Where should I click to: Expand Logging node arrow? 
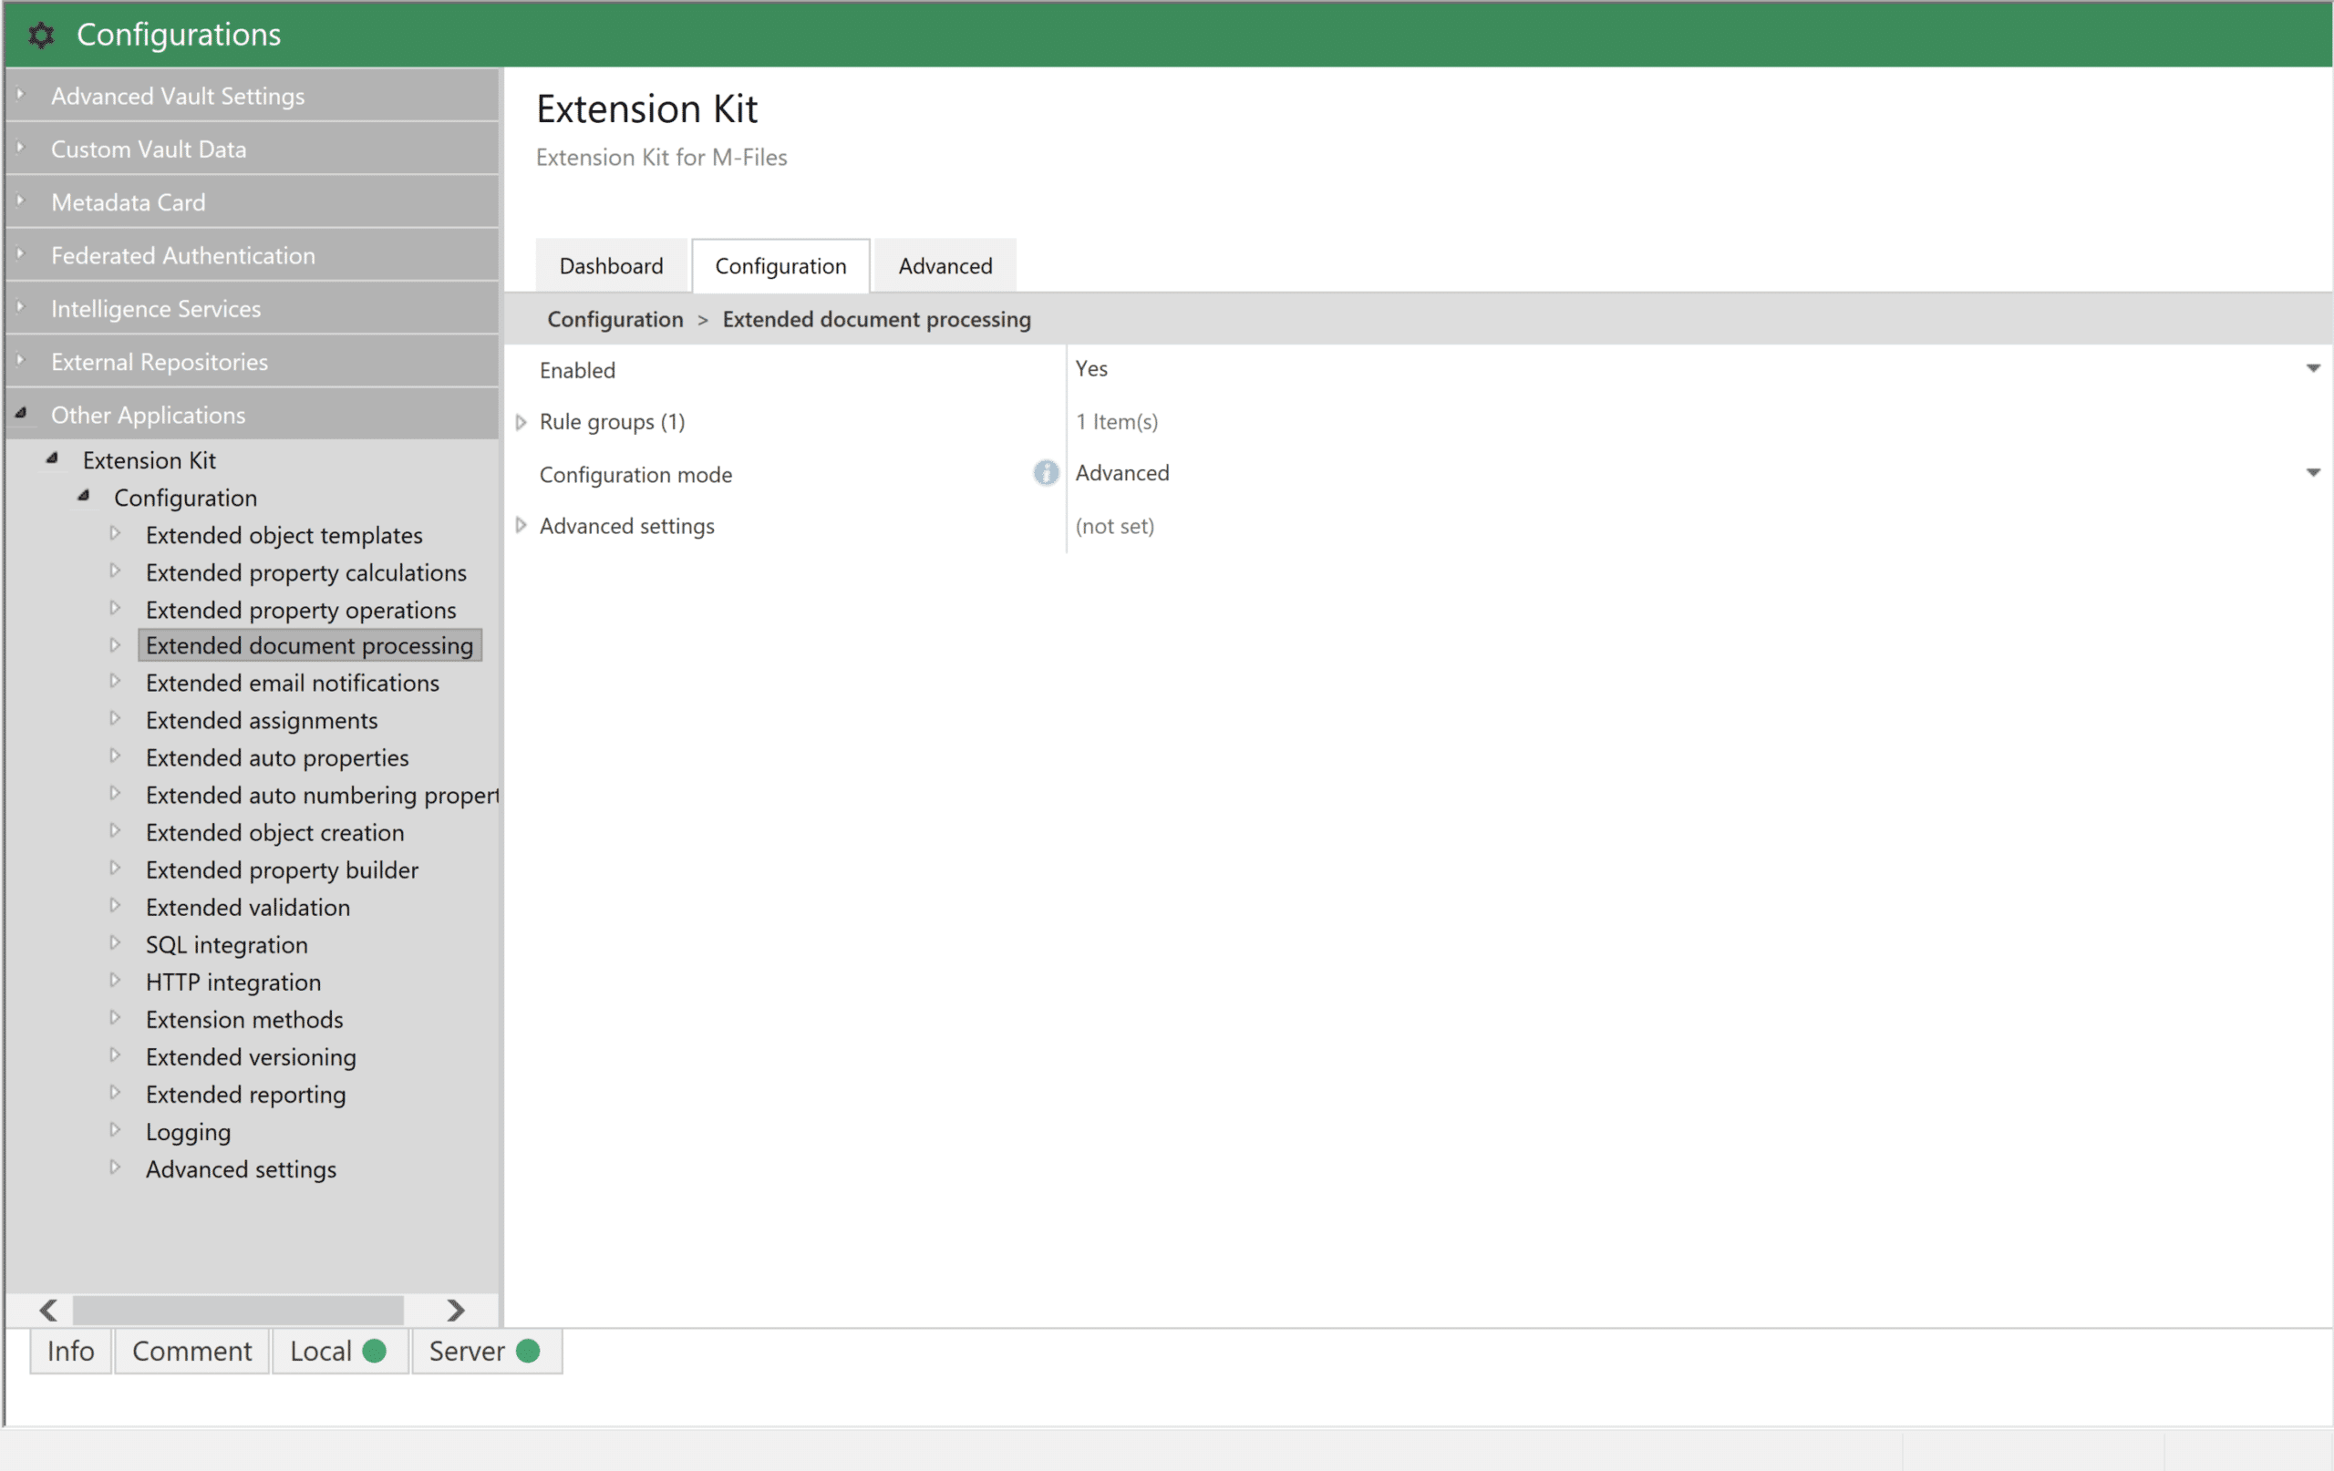[114, 1130]
